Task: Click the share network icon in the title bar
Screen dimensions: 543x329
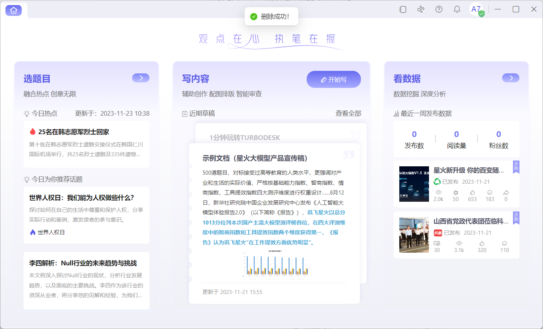Action: pyautogui.click(x=421, y=9)
